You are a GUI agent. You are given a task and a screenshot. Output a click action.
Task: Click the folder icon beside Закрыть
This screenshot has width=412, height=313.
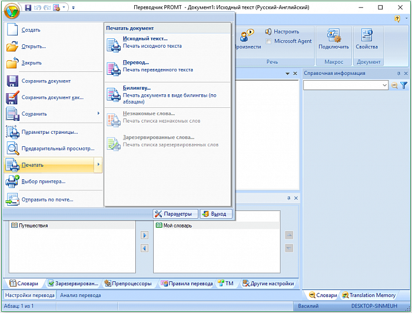point(12,62)
